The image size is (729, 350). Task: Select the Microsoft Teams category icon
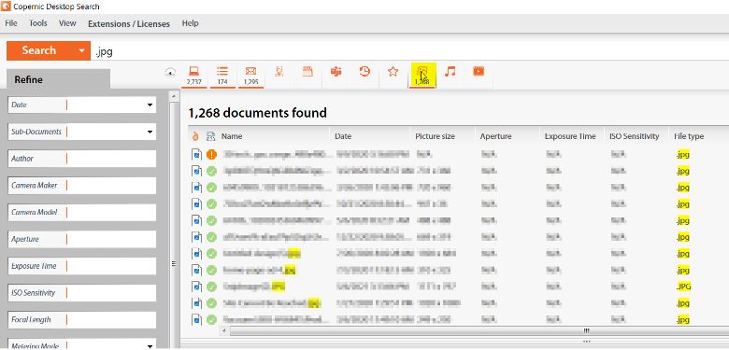[336, 72]
